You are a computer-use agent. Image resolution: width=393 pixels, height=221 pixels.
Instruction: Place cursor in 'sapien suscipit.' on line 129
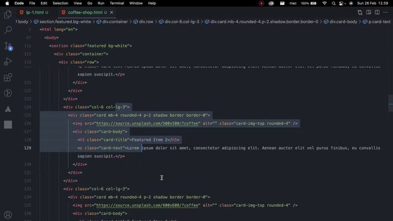tap(96, 156)
